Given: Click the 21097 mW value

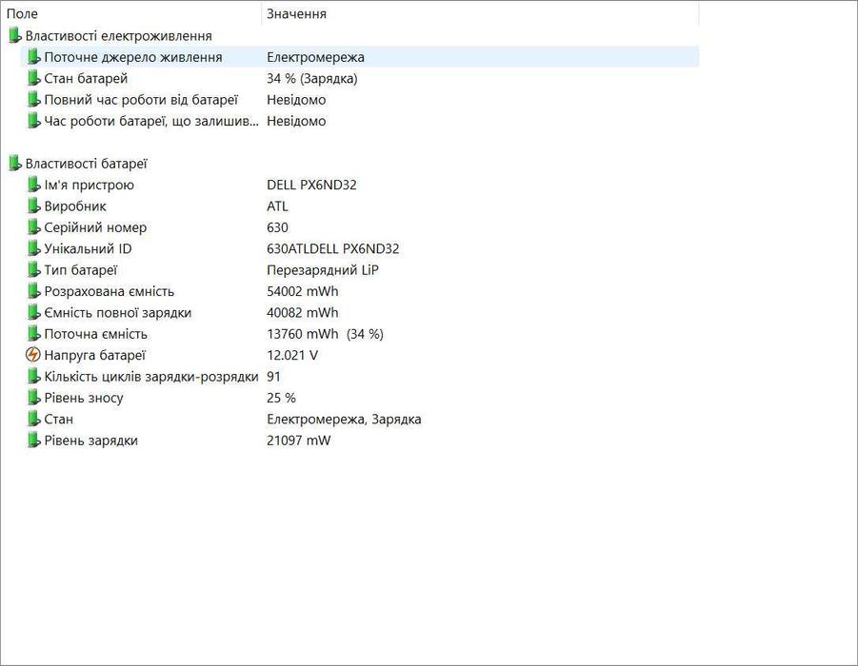Looking at the screenshot, I should point(299,441).
